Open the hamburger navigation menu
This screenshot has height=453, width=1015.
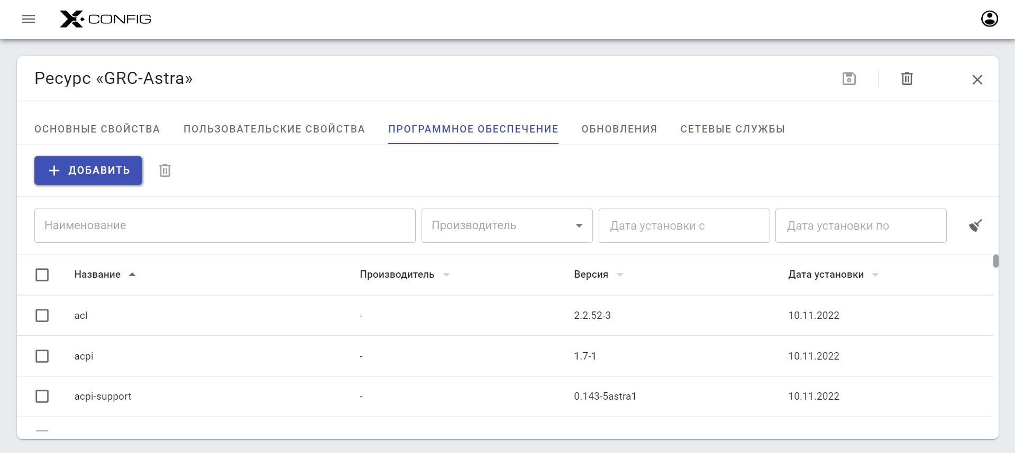(x=29, y=20)
